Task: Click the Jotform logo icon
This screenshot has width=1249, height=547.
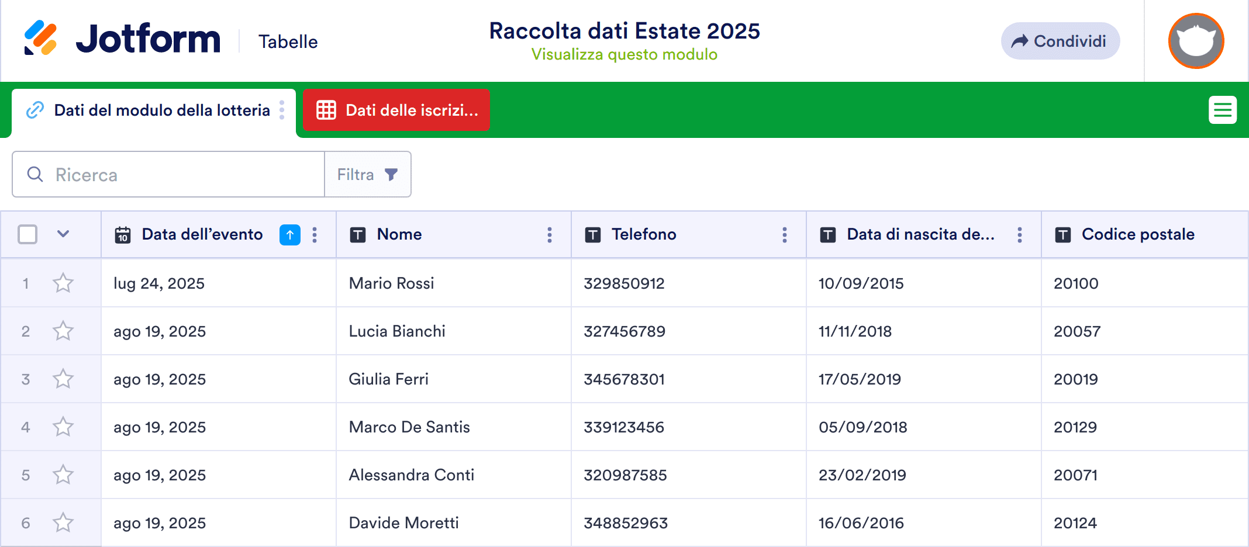Action: pyautogui.click(x=40, y=38)
